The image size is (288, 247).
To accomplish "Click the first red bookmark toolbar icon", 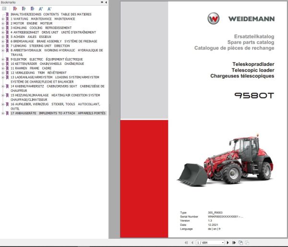I will click(x=15, y=9).
